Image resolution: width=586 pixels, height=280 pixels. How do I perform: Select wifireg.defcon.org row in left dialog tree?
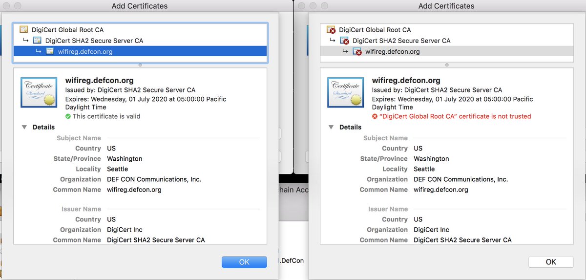[140, 51]
